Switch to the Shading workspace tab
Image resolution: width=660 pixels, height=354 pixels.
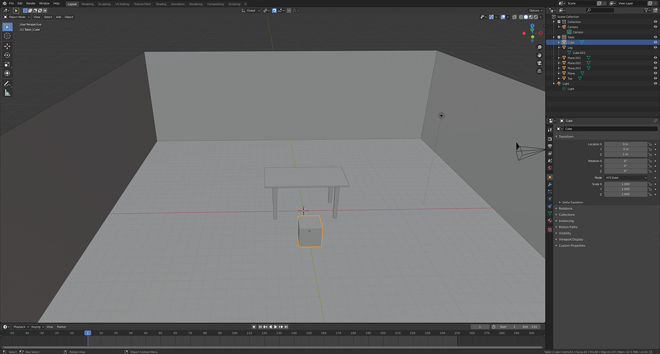(160, 4)
